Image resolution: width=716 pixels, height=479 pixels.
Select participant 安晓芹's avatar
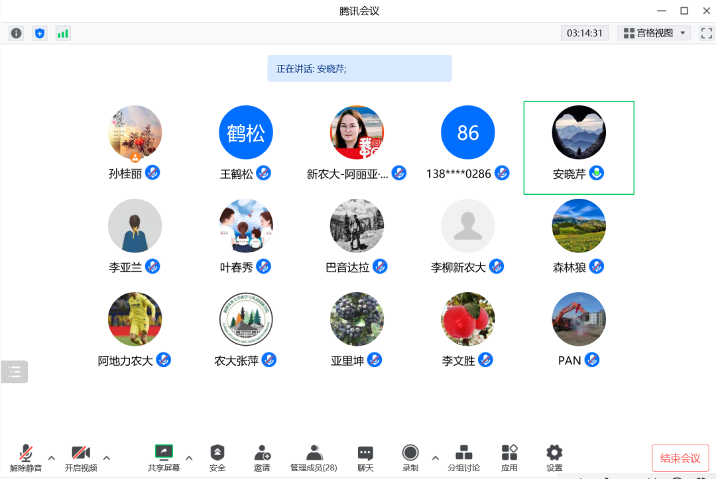(579, 133)
